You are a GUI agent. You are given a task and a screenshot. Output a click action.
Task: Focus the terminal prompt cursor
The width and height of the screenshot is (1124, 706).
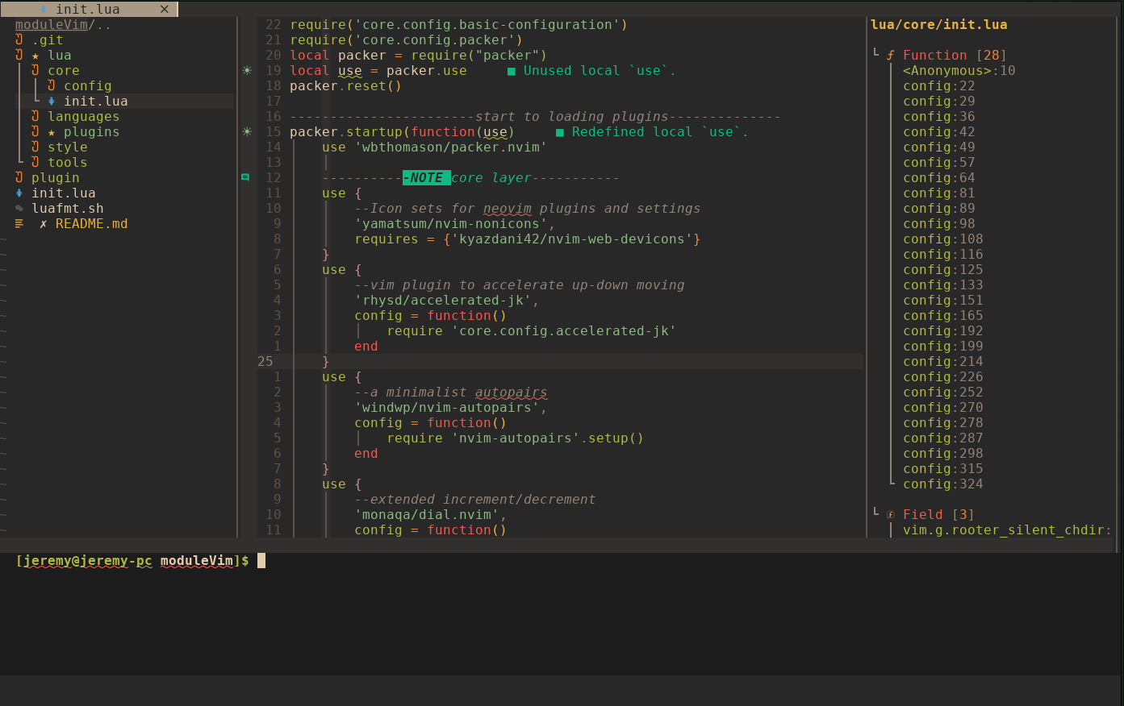261,561
